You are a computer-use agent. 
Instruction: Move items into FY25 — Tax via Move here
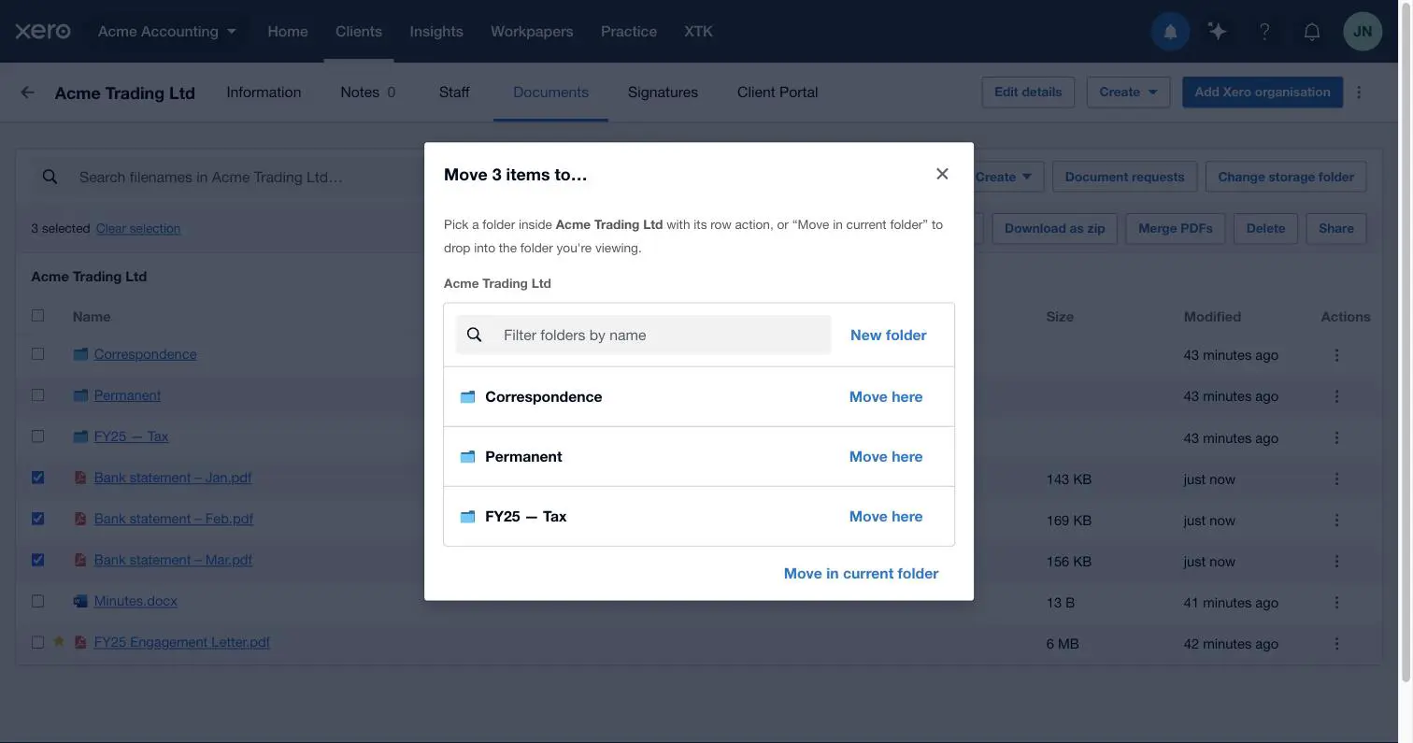click(886, 517)
